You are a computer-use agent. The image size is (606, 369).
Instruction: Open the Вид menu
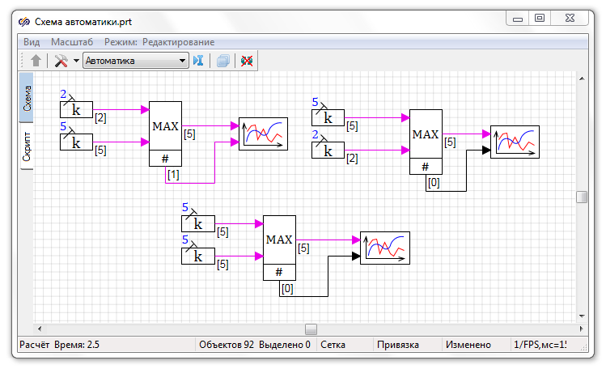click(x=32, y=41)
